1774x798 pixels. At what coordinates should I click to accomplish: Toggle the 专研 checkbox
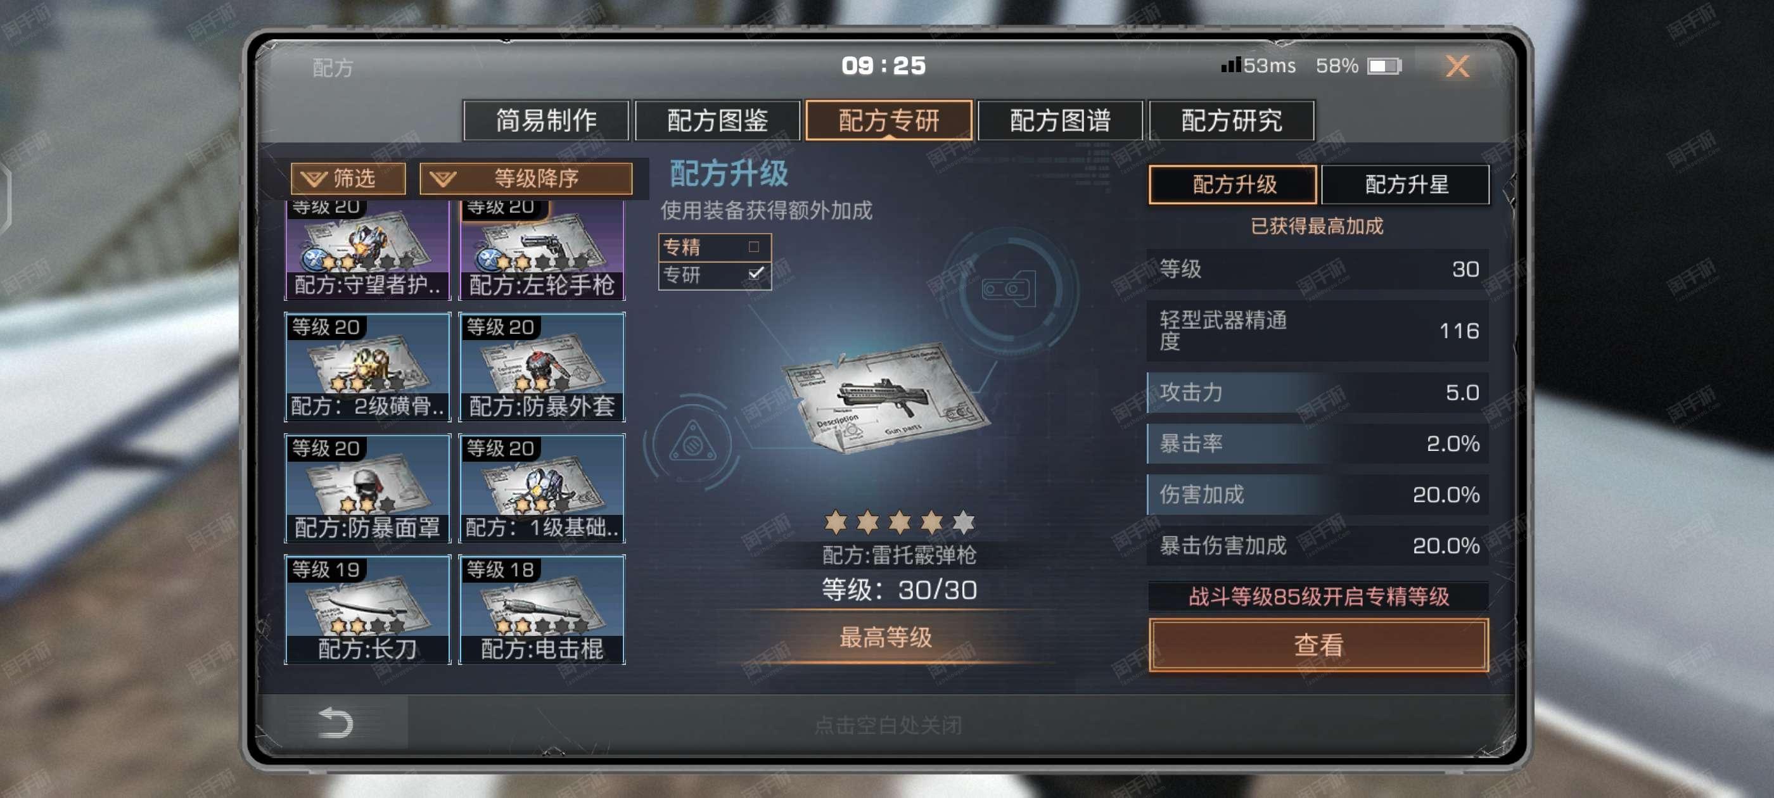(x=755, y=274)
